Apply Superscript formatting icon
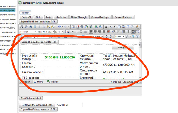The width and height of the screenshot is (178, 113). [106, 27]
